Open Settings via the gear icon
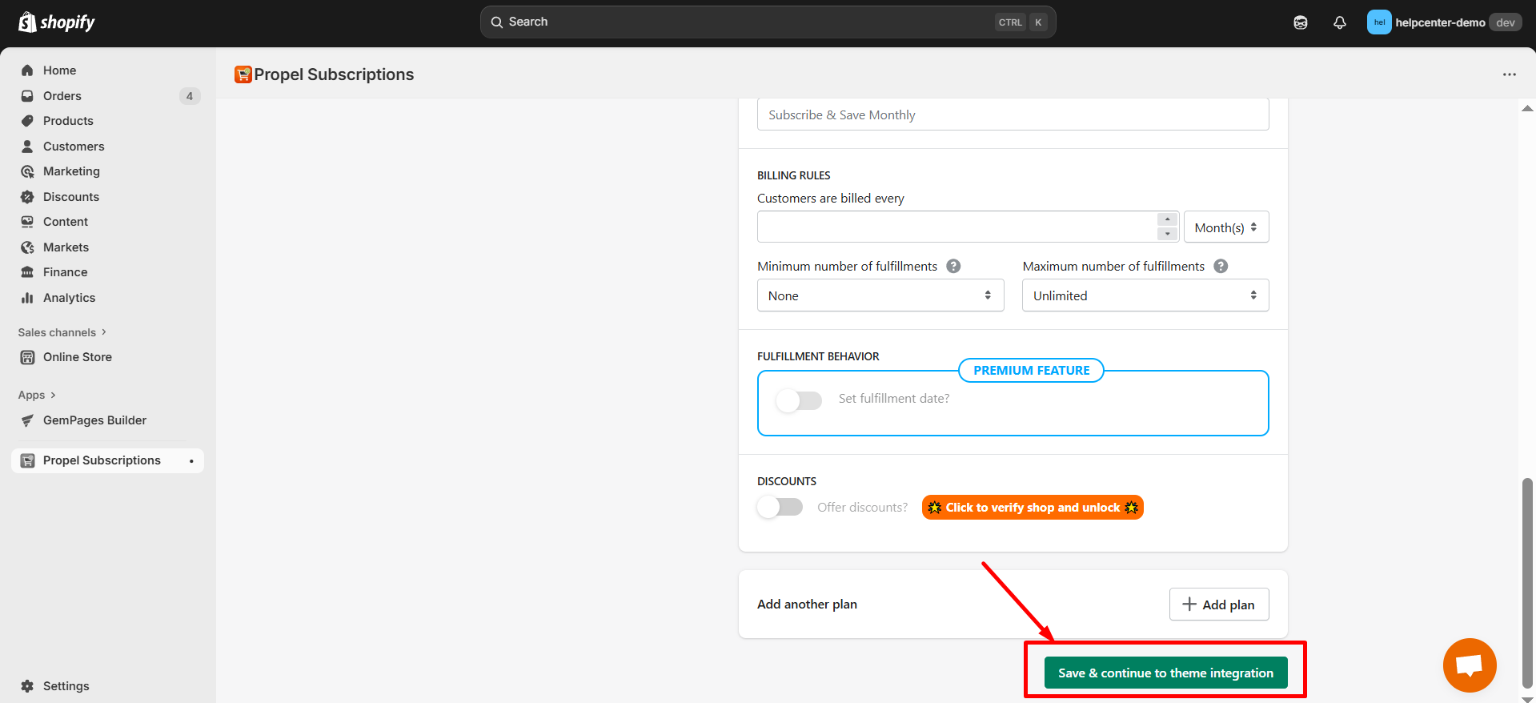This screenshot has height=703, width=1536. click(28, 686)
